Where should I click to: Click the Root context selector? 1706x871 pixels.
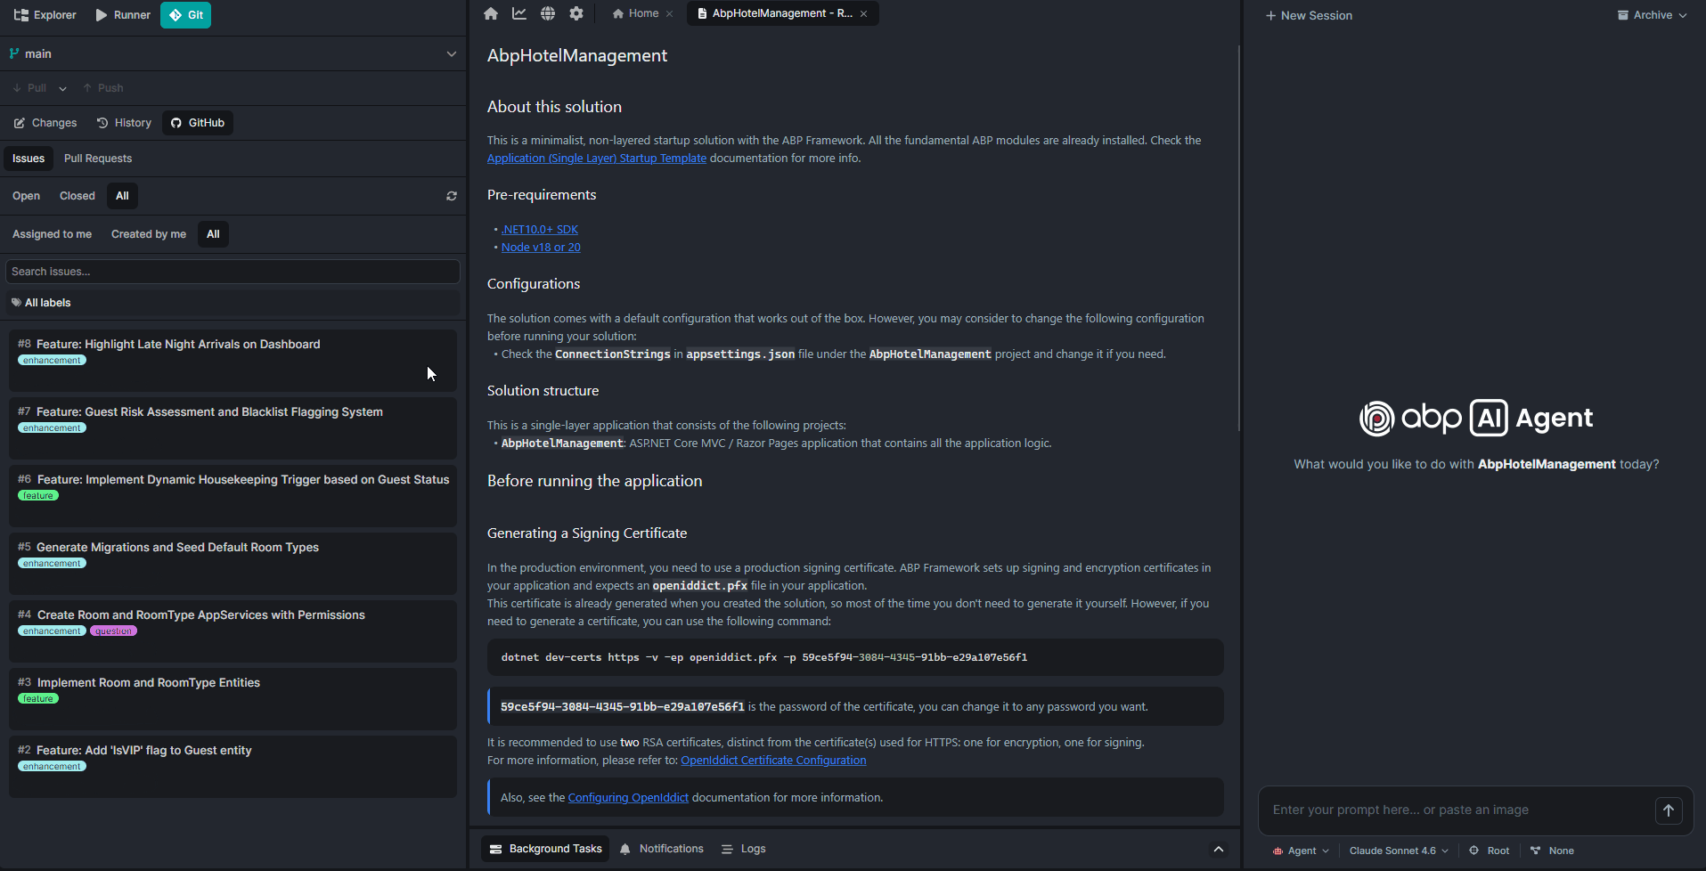click(1490, 851)
